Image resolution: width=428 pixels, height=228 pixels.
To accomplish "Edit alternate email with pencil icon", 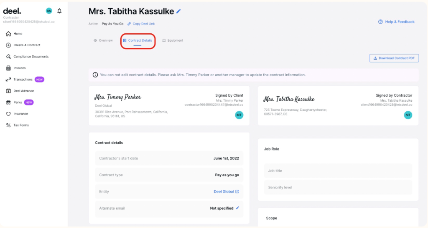I will click(x=237, y=208).
